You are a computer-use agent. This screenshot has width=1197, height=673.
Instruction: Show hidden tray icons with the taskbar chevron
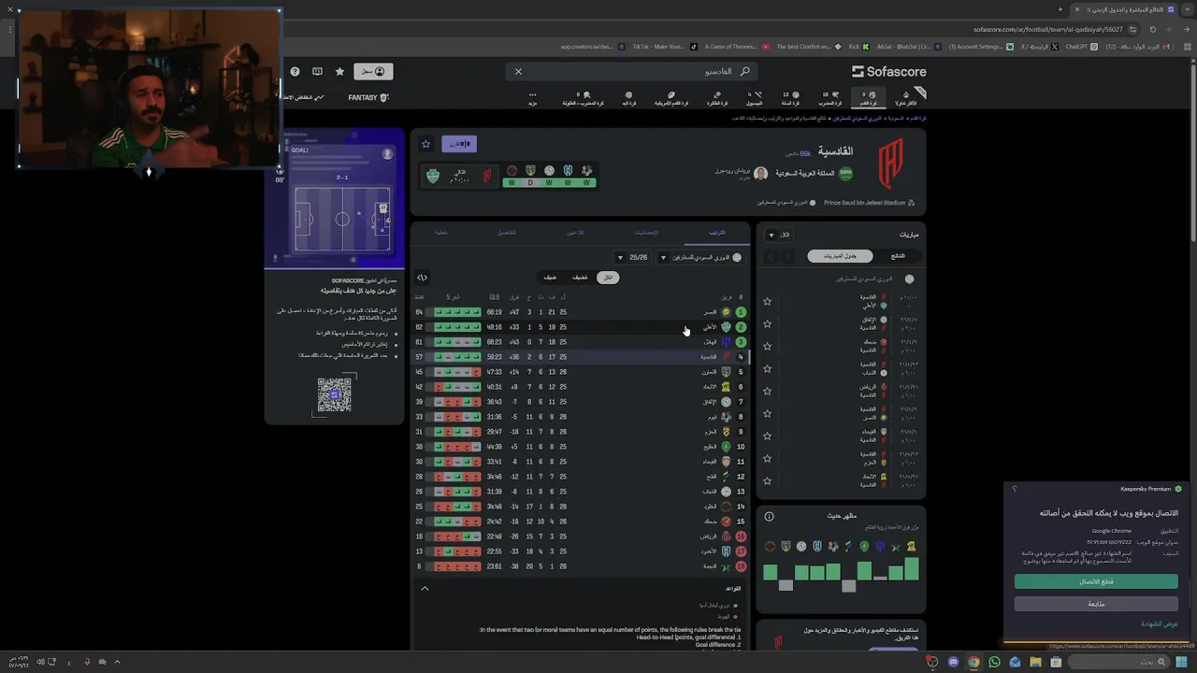[x=117, y=662]
